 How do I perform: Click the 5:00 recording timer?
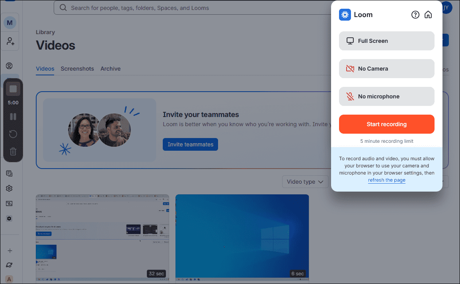(13, 103)
